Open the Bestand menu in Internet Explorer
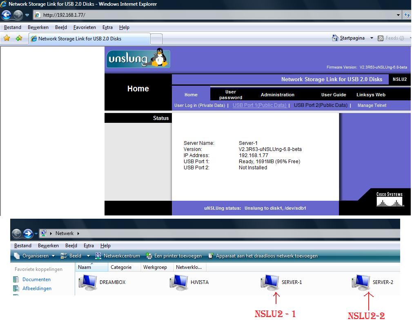 [13, 27]
